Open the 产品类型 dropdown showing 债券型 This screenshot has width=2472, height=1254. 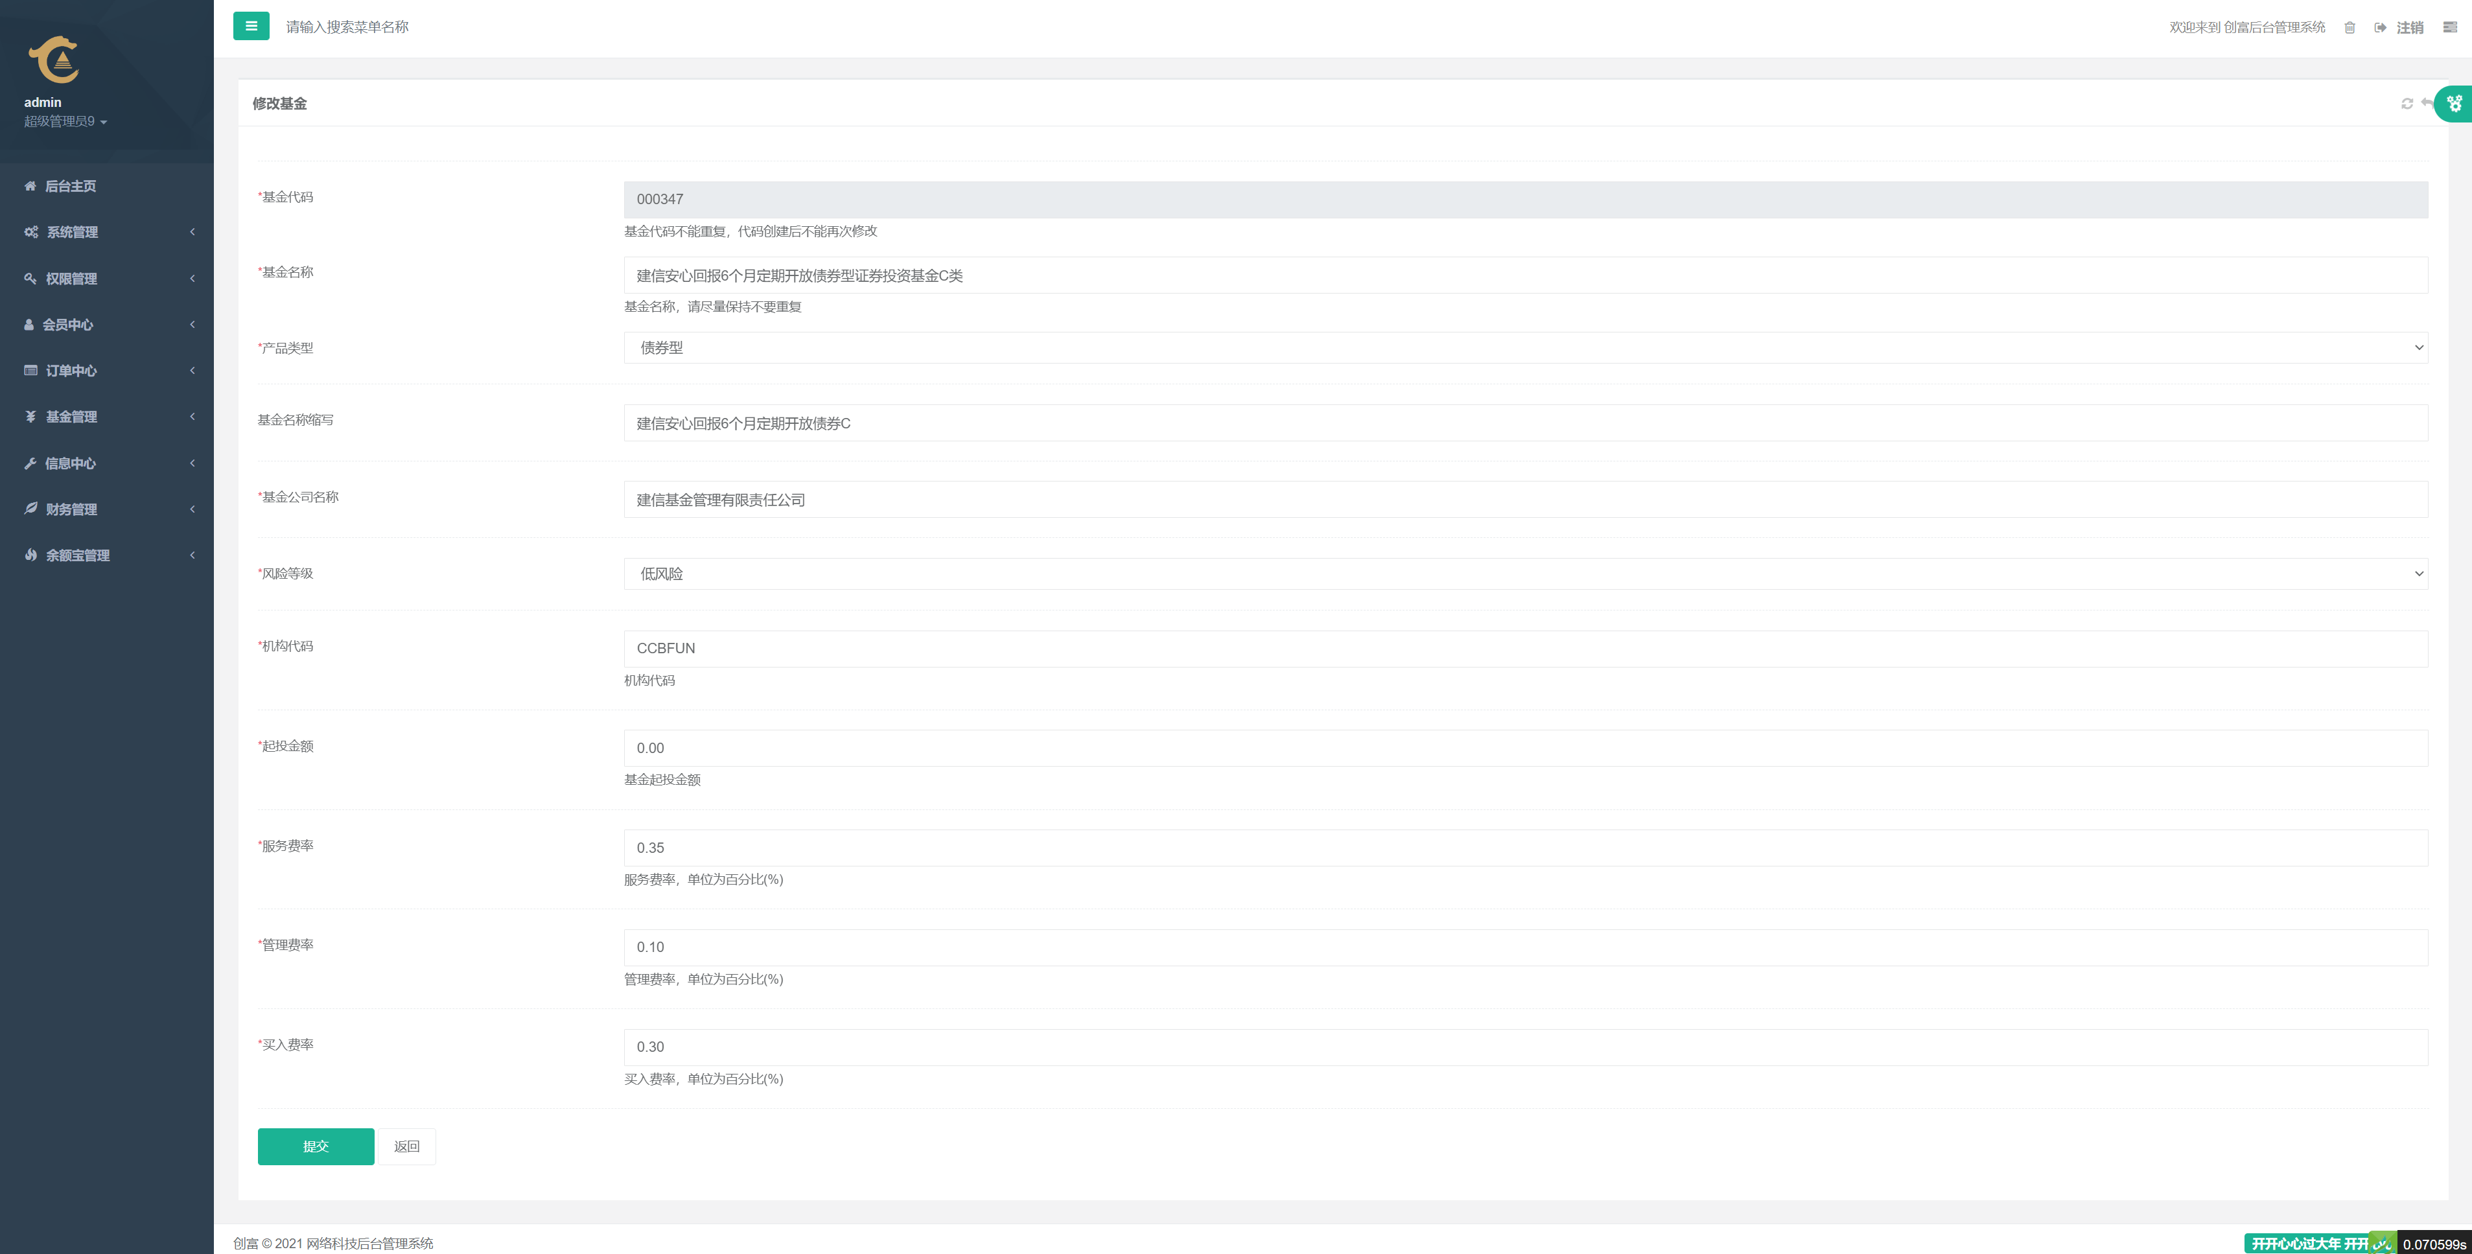coord(1525,347)
